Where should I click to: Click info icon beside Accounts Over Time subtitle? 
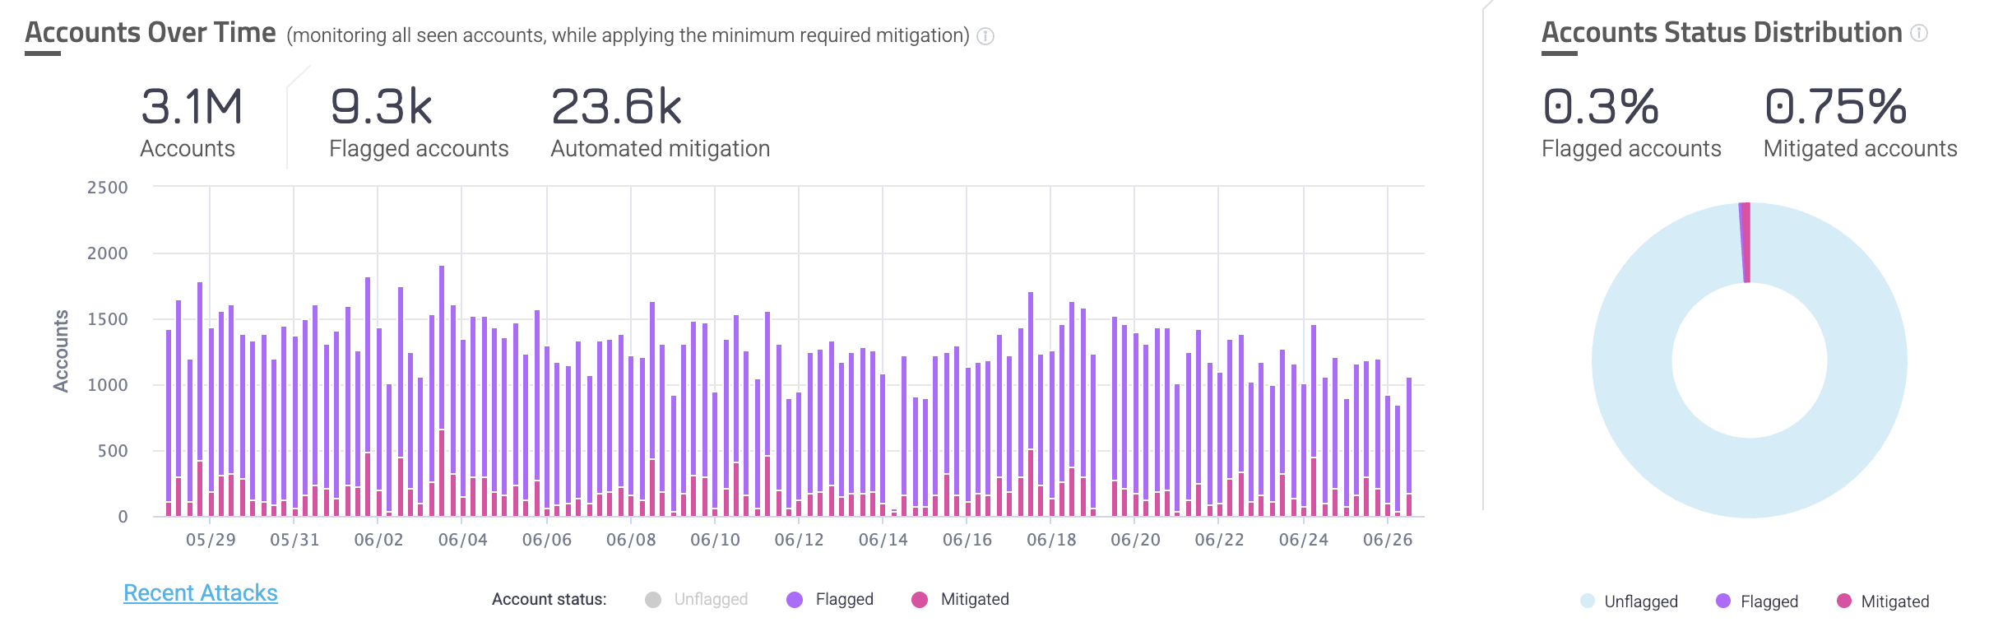click(985, 36)
